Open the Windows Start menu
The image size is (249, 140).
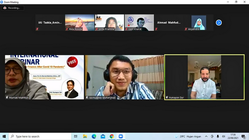point(4,136)
